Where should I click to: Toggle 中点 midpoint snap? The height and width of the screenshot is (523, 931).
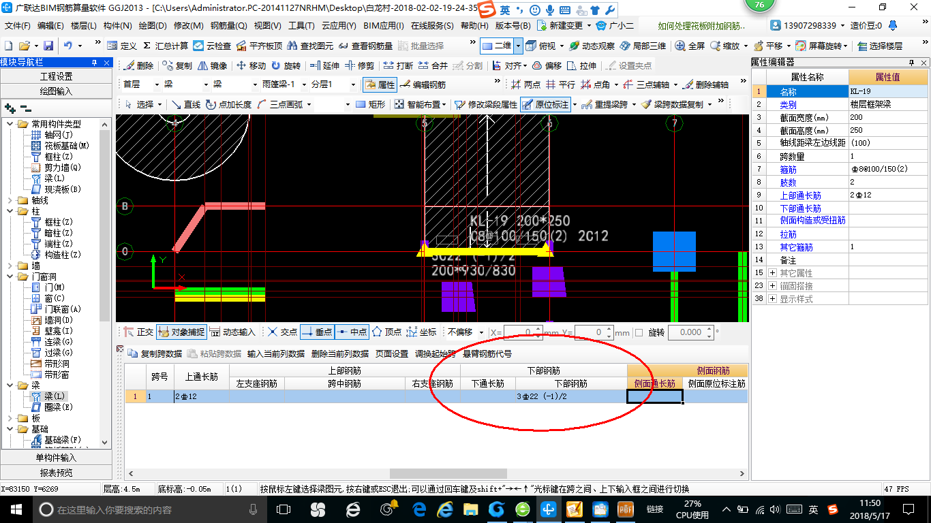click(352, 332)
